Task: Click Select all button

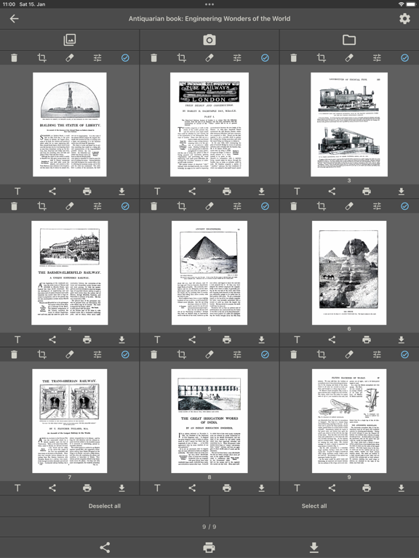Action: coord(314,506)
